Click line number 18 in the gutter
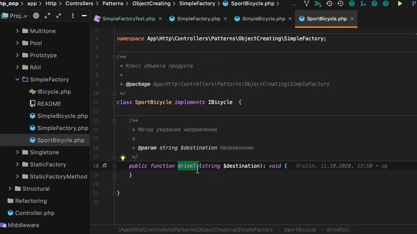The height and width of the screenshot is (234, 417). tap(96, 166)
